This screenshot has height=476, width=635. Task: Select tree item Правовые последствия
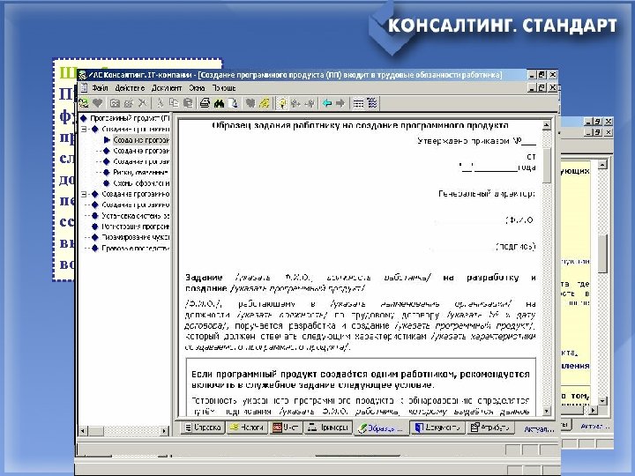click(x=135, y=248)
